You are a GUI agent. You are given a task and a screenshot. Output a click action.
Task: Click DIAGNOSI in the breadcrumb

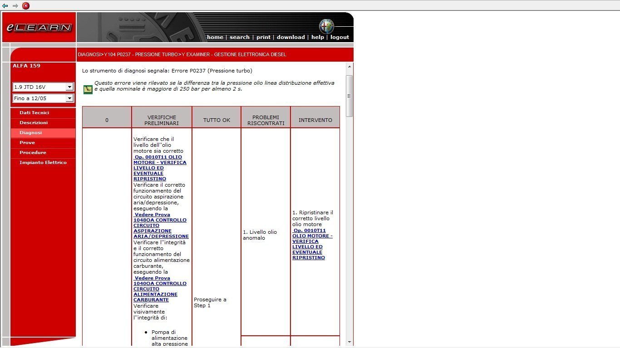point(89,55)
